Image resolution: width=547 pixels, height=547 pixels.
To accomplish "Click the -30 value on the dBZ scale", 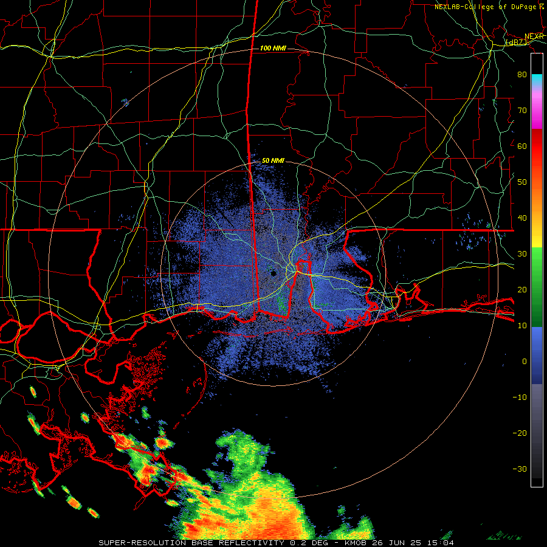I will pos(520,469).
